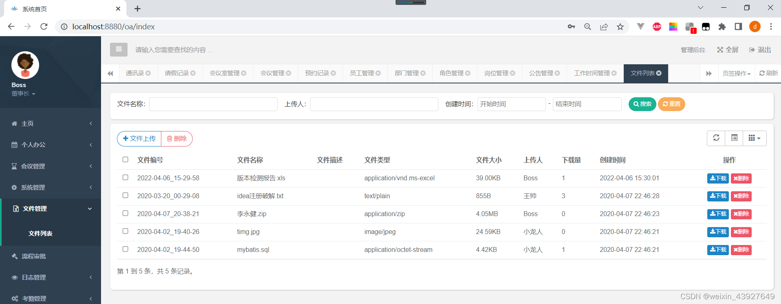Screen dimensions: 781x304
Task: Enter 全屏 fullscreen mode
Action: coord(728,50)
